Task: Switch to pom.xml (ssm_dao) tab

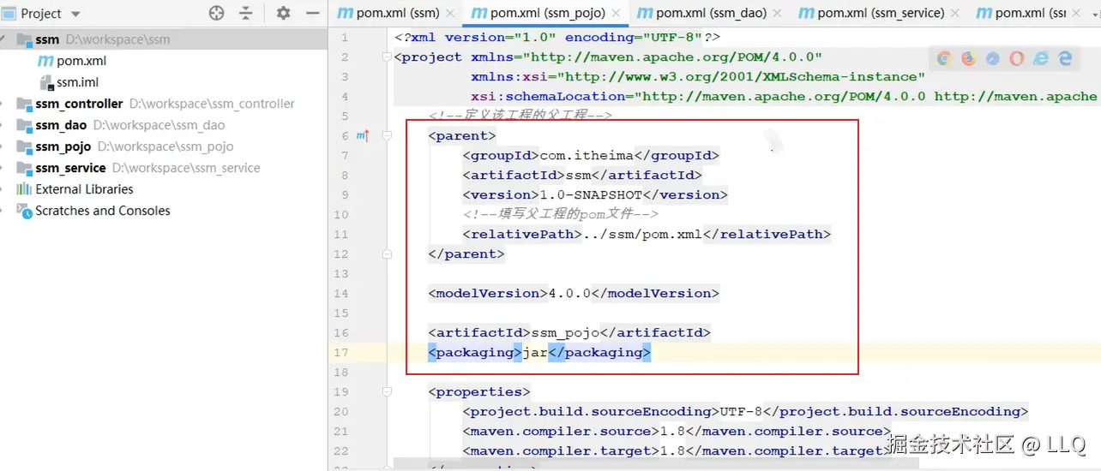Action: point(709,13)
